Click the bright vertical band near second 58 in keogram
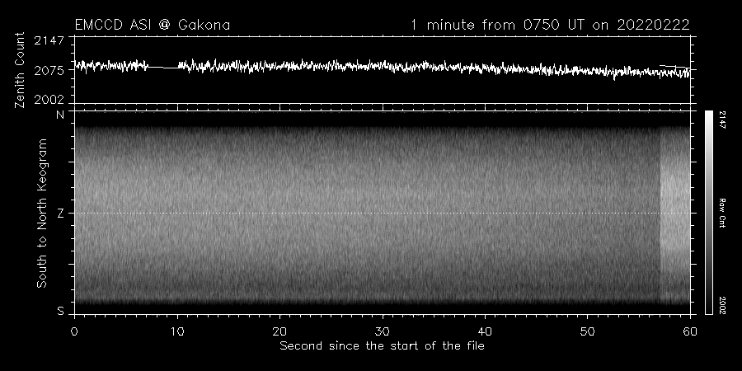This screenshot has height=371, width=742. pyautogui.click(x=675, y=214)
